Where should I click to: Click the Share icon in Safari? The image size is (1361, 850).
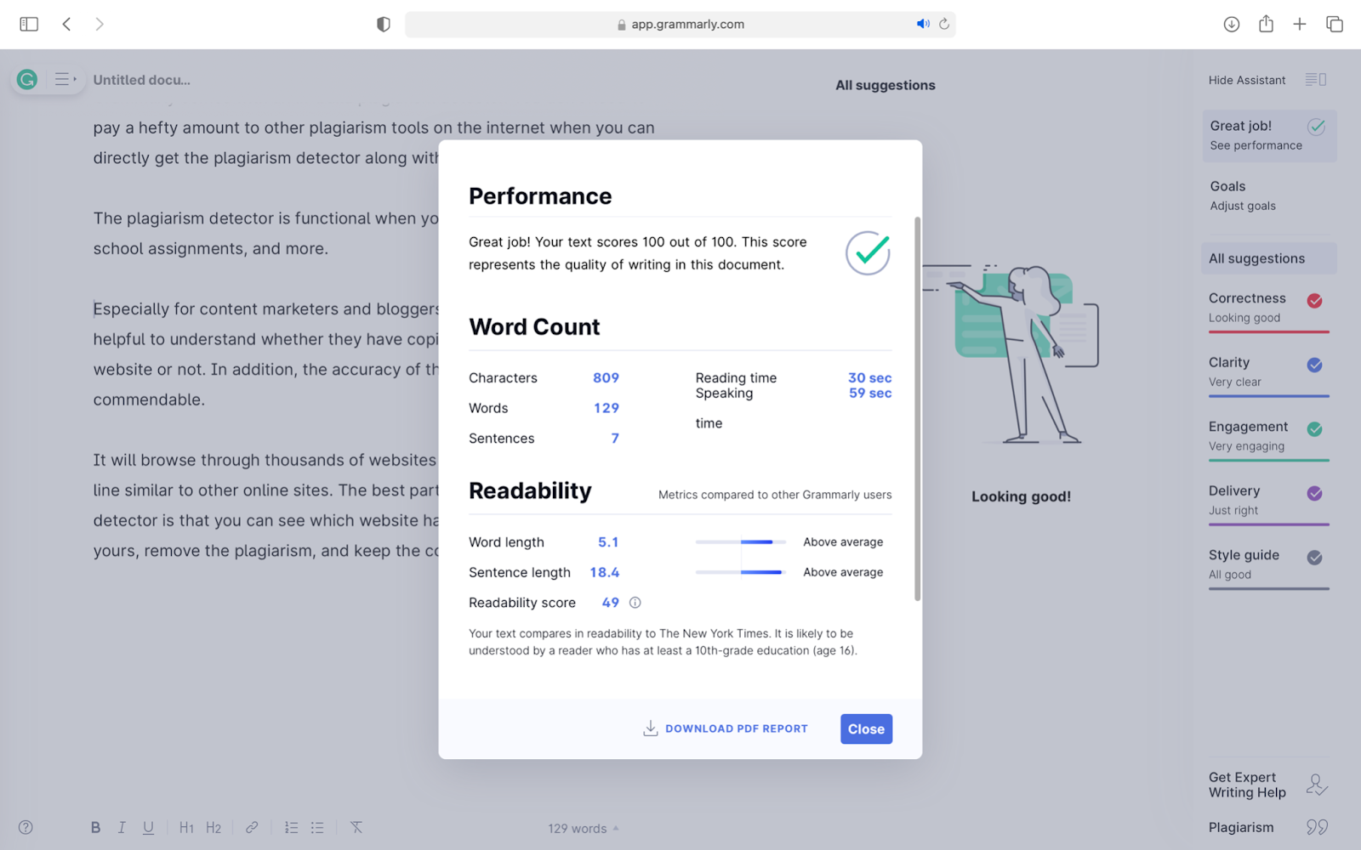click(x=1267, y=24)
